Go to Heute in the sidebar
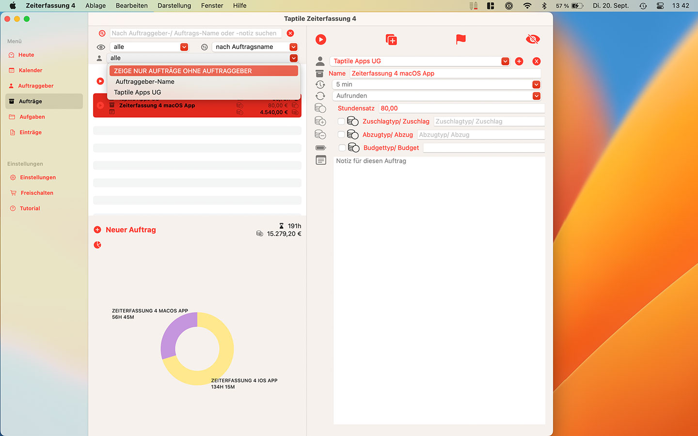This screenshot has height=436, width=698. [x=26, y=55]
